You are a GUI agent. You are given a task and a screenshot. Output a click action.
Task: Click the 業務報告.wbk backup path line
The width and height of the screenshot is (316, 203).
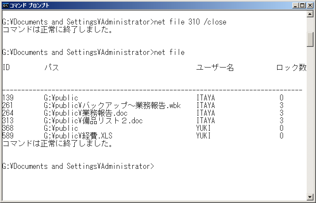[112, 106]
